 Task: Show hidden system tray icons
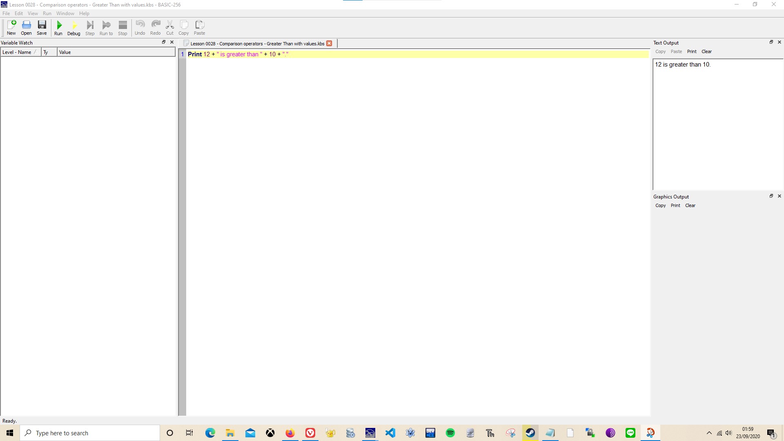click(x=709, y=433)
